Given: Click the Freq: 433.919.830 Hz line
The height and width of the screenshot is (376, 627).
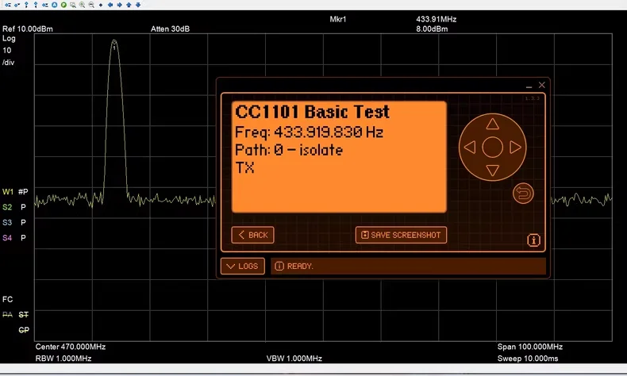Looking at the screenshot, I should (309, 132).
